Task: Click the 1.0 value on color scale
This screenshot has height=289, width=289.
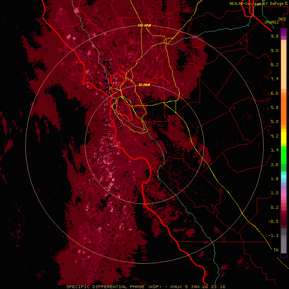Action: click(x=275, y=193)
